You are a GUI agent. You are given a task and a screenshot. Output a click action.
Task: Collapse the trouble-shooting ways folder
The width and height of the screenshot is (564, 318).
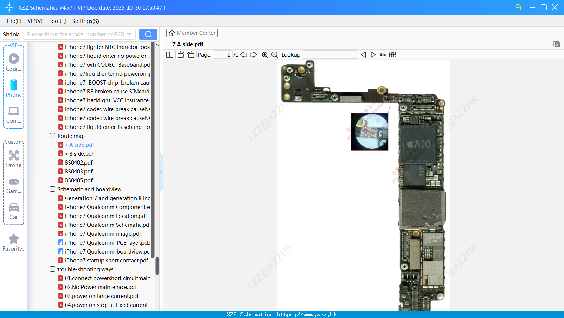[x=53, y=269]
